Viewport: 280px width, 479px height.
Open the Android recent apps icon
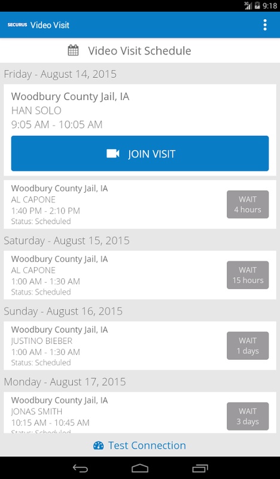[200, 468]
